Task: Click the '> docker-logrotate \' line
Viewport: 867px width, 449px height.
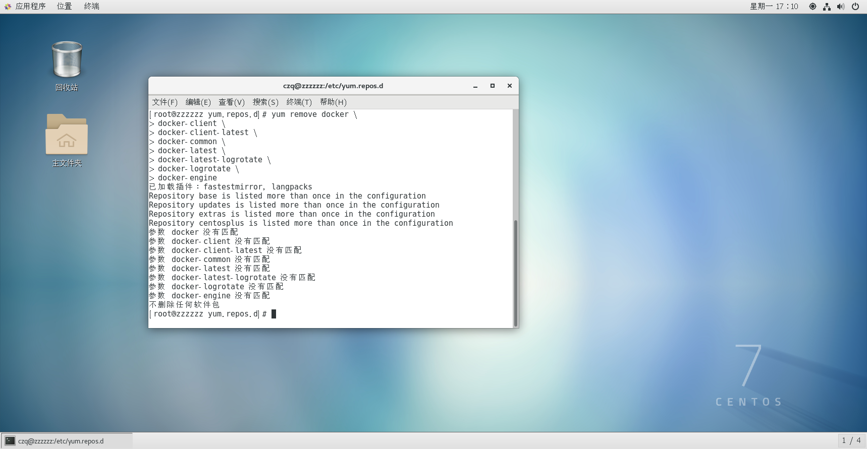Action: point(194,169)
